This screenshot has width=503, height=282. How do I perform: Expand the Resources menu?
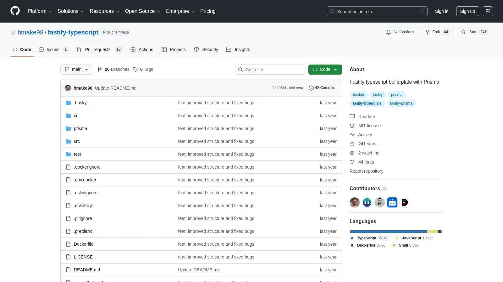click(104, 11)
